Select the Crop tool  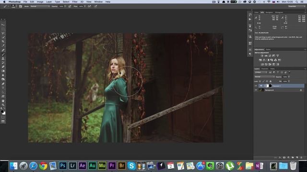(3, 42)
